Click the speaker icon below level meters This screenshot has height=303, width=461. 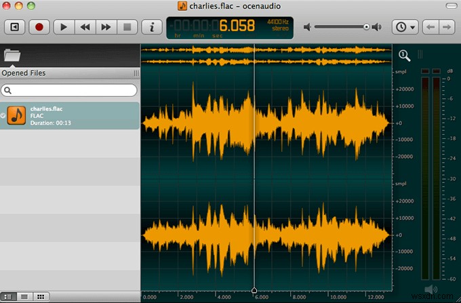[x=430, y=289]
